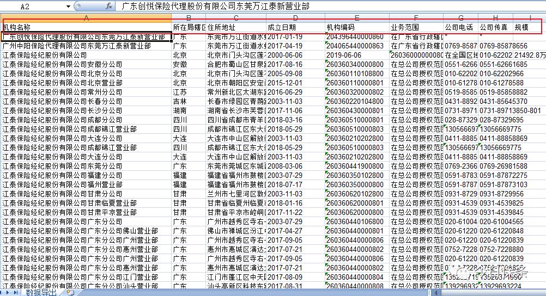Click the fx Insert Function icon
The height and width of the screenshot is (296, 546).
(x=109, y=6)
